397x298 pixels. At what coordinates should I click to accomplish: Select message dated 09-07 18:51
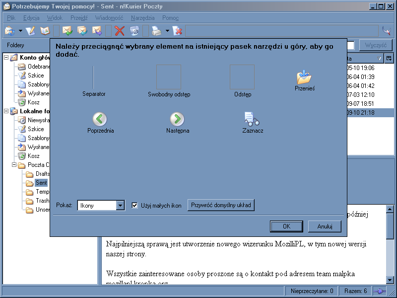tap(370, 104)
